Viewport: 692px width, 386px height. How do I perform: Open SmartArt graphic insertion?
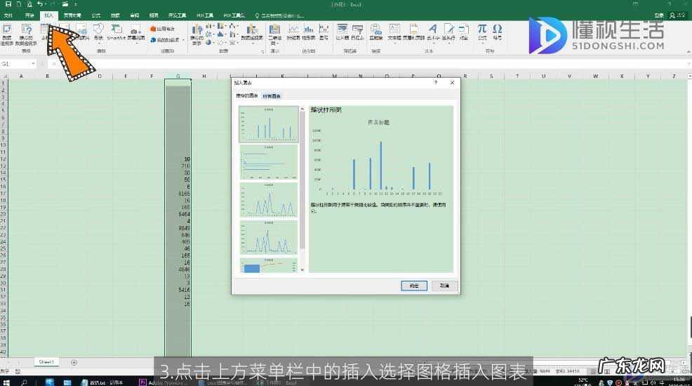(x=116, y=32)
